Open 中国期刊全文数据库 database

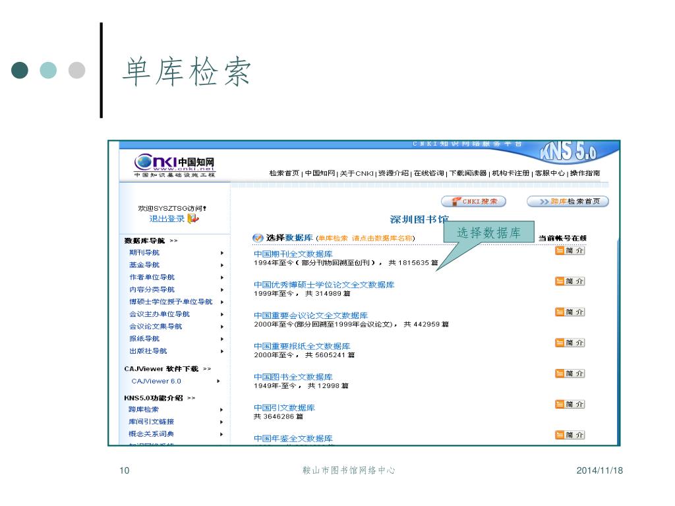pos(293,254)
